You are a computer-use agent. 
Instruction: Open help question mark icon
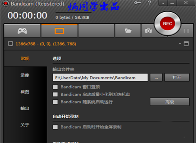(x=150, y=3)
